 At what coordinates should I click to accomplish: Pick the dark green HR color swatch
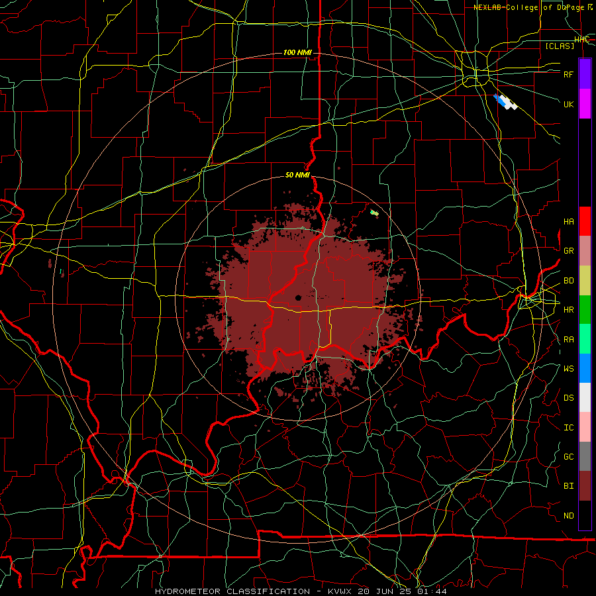coord(585,310)
